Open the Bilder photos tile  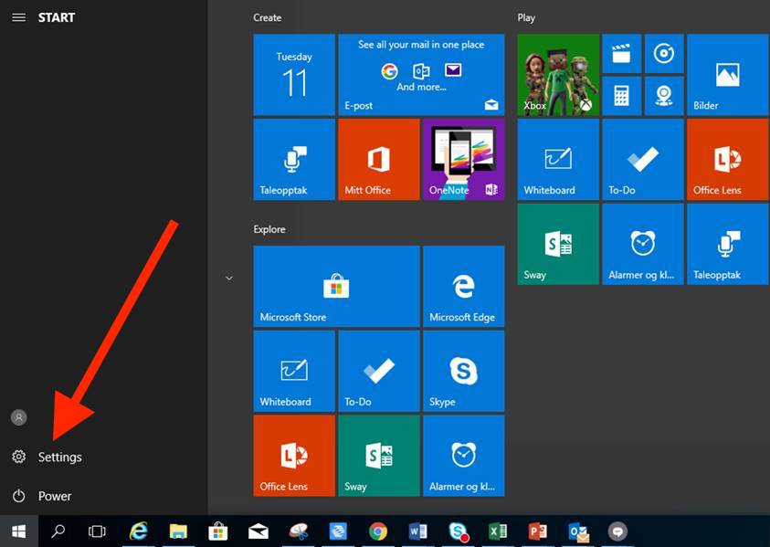[x=727, y=75]
